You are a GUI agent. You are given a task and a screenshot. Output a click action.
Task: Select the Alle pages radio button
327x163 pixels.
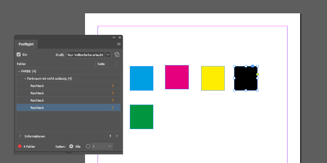coord(71,146)
